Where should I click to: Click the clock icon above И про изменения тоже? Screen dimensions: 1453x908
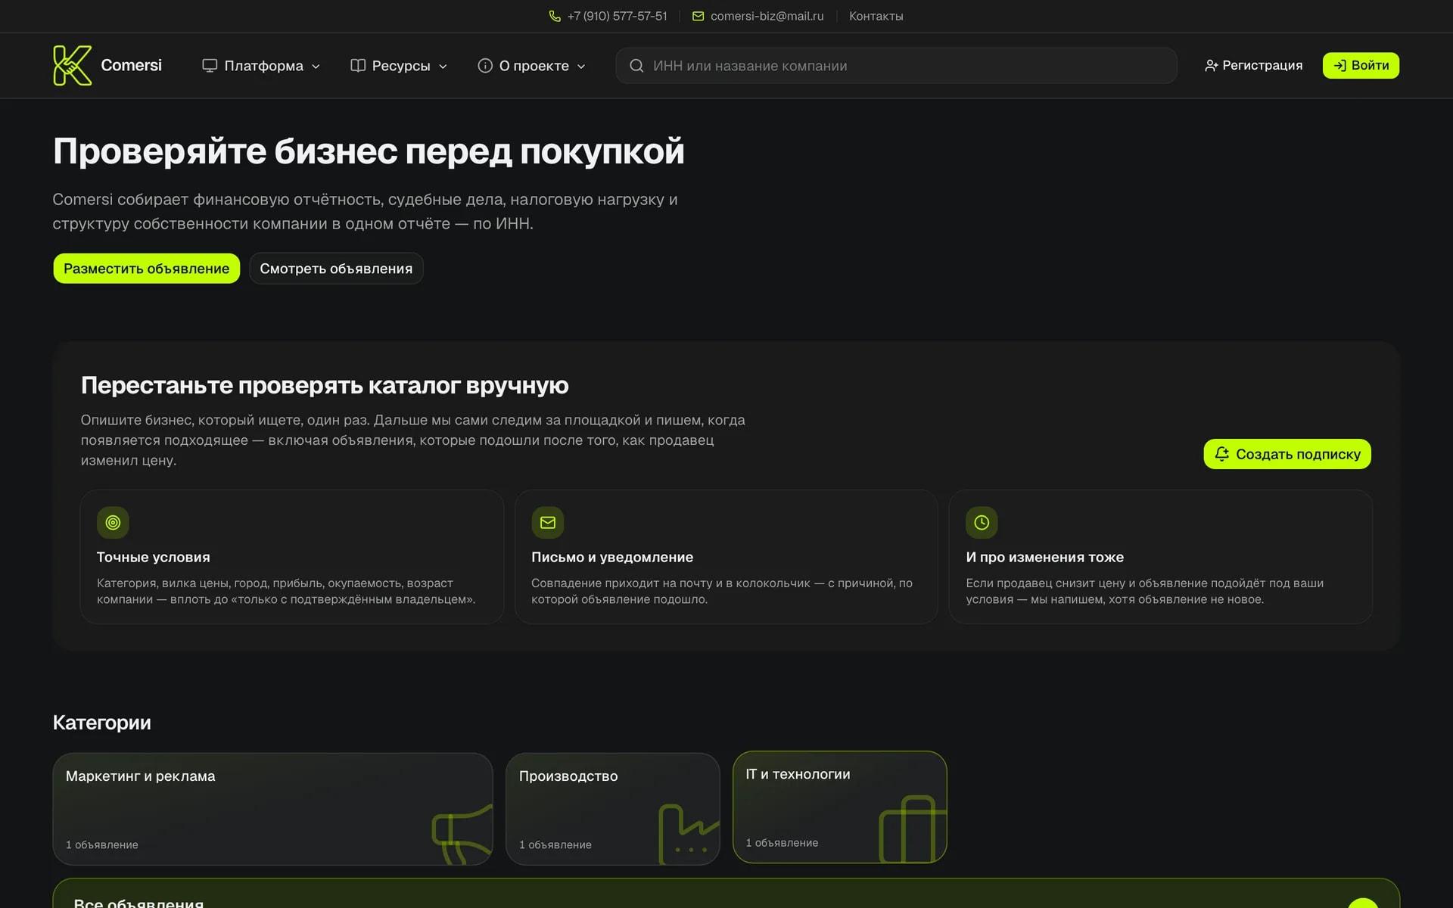982,522
